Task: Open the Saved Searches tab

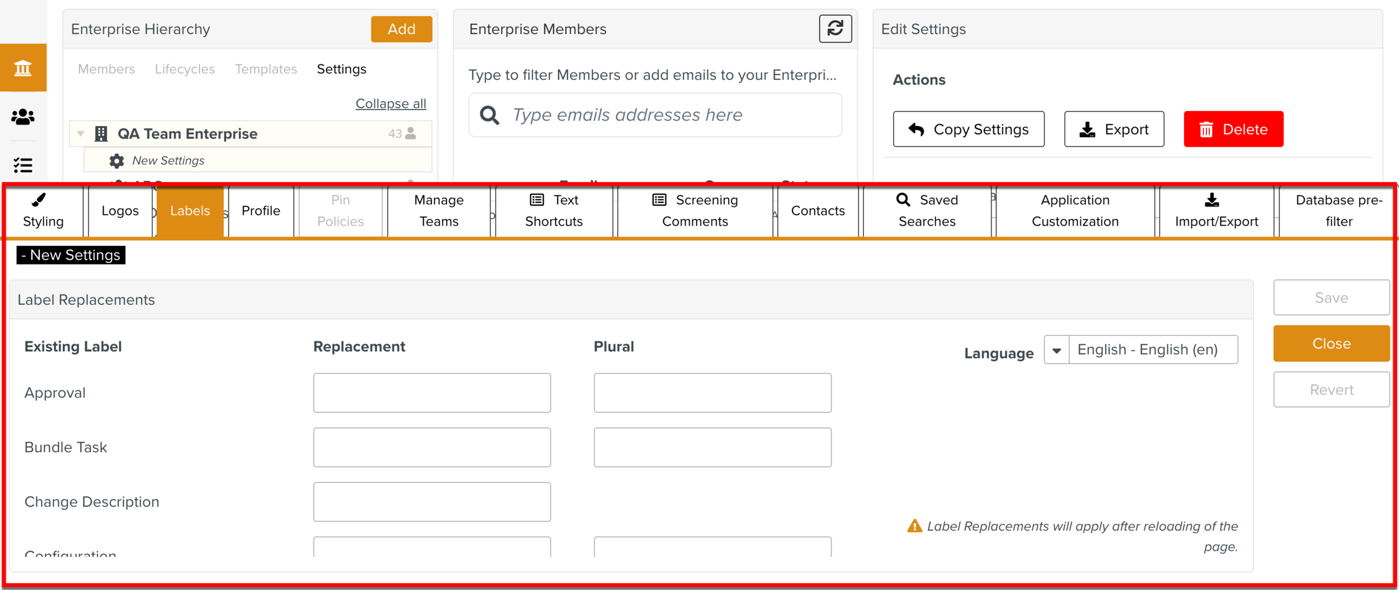Action: pos(927,211)
